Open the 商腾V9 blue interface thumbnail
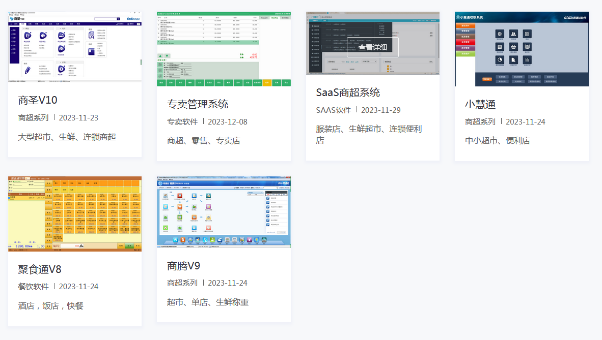The width and height of the screenshot is (602, 340). click(224, 212)
